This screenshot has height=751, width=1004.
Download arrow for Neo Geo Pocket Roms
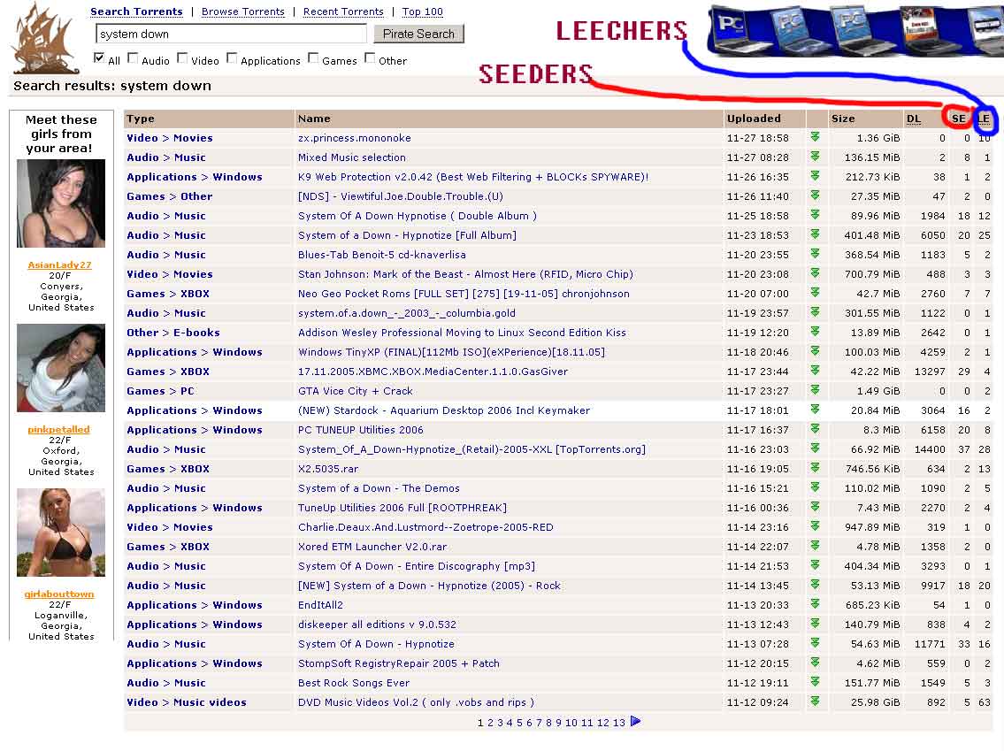point(815,293)
